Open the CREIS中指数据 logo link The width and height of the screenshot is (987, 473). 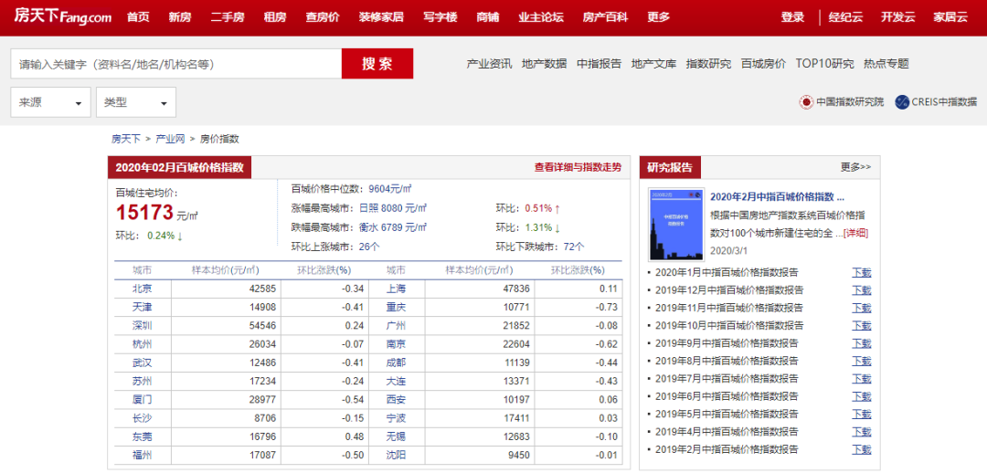[936, 102]
